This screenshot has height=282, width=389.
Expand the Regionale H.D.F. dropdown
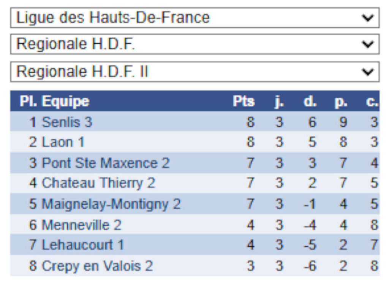tap(194, 44)
